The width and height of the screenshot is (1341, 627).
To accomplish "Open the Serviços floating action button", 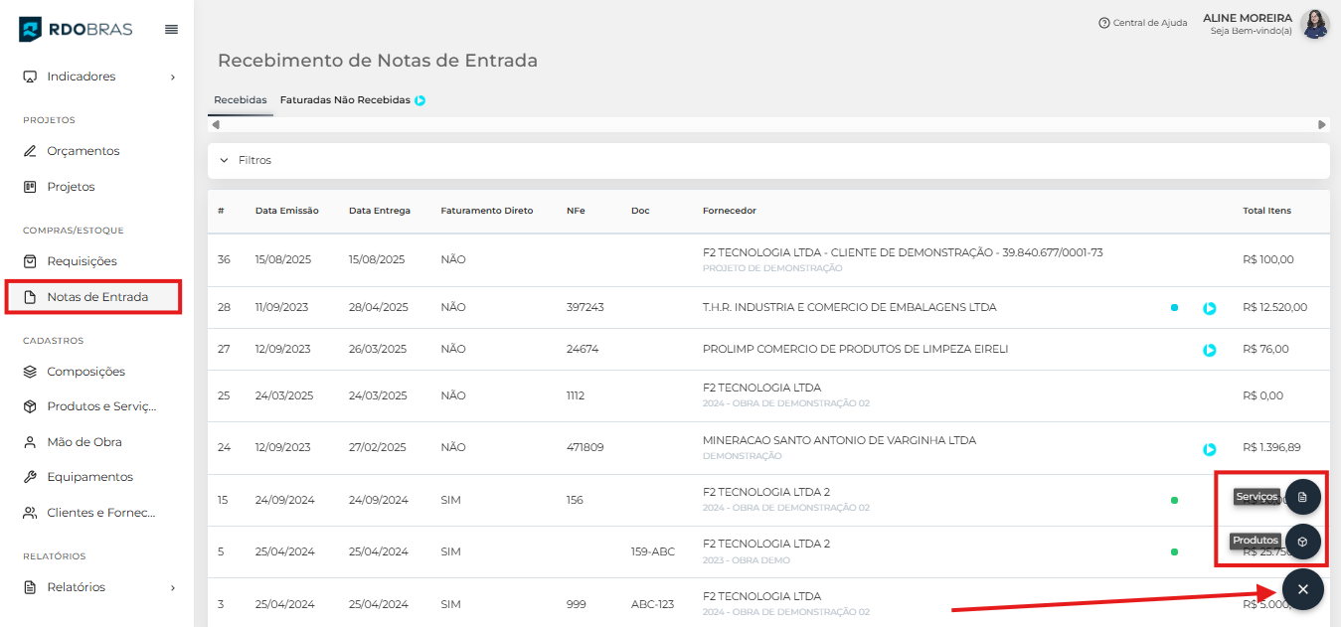I will pyautogui.click(x=1302, y=496).
